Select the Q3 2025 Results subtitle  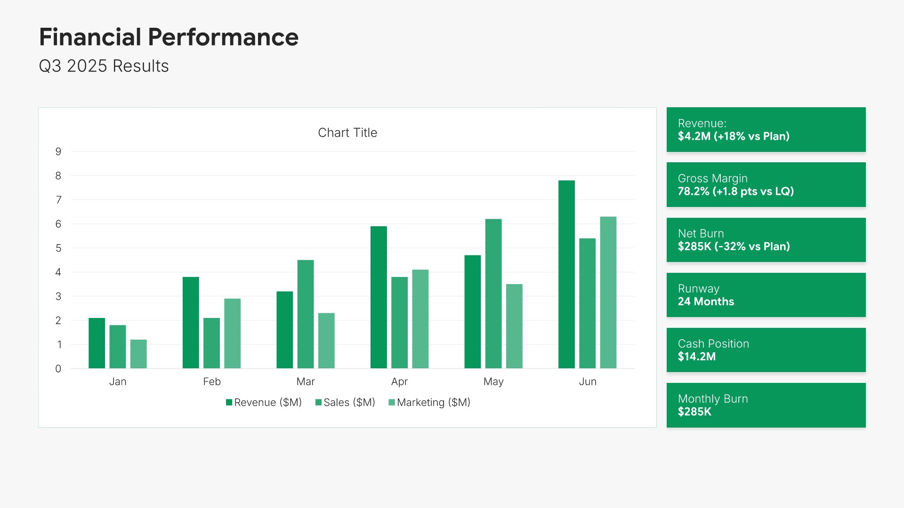(x=104, y=66)
